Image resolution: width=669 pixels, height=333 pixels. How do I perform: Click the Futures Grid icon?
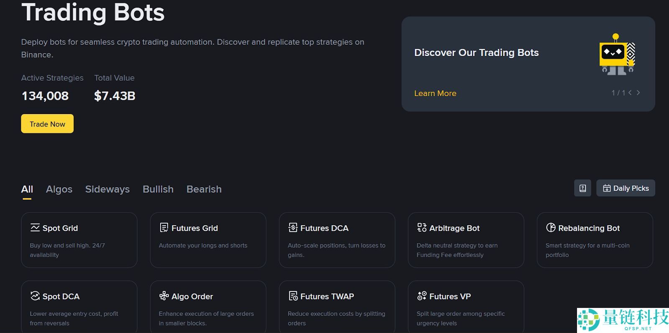pyautogui.click(x=164, y=228)
